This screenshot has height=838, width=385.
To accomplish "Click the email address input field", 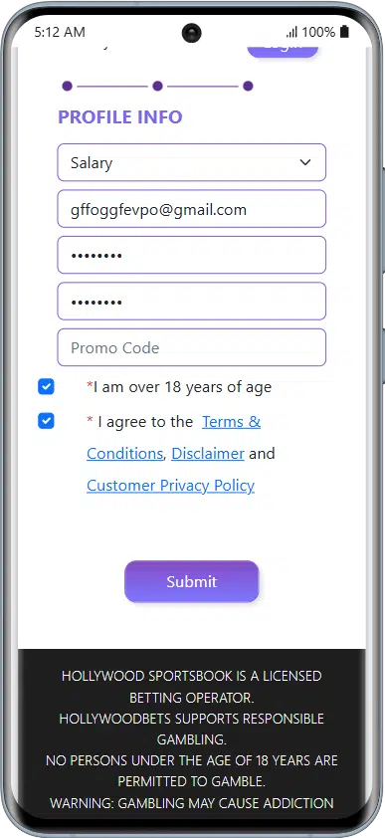I will tap(192, 209).
